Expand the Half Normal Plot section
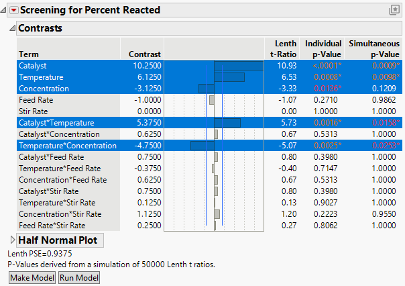Viewport: 405px width, 286px height. tap(12, 240)
